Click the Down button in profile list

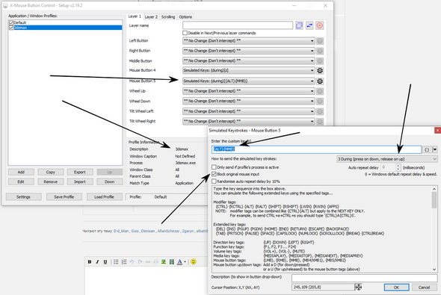click(110, 181)
